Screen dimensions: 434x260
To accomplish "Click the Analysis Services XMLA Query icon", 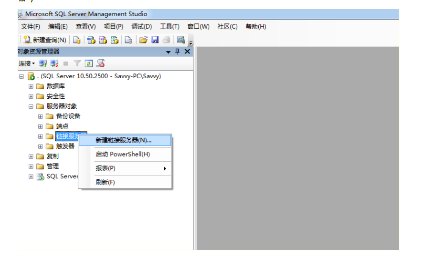I will pyautogui.click(x=114, y=40).
